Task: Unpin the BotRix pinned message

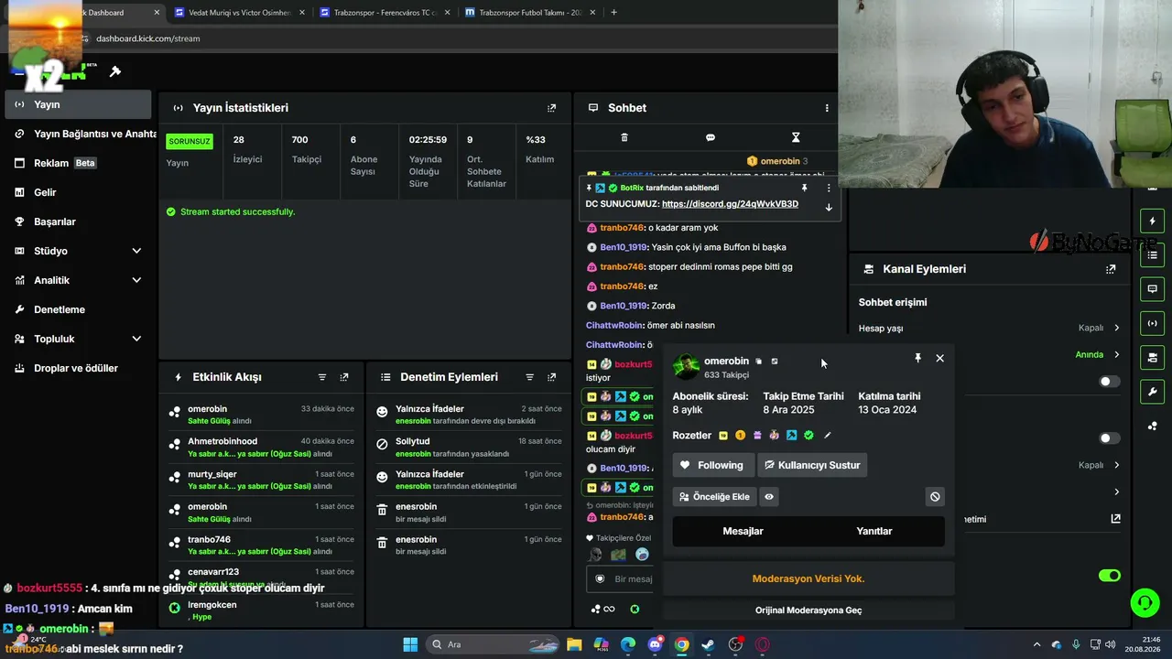Action: tap(805, 188)
